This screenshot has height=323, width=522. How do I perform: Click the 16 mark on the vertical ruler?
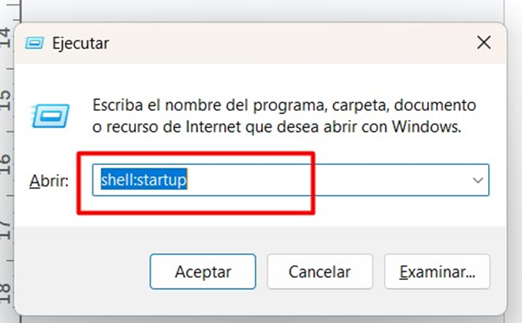click(6, 164)
